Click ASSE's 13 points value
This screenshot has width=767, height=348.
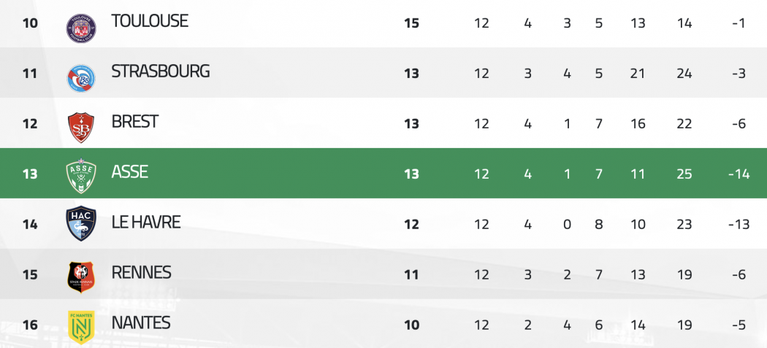pyautogui.click(x=412, y=174)
